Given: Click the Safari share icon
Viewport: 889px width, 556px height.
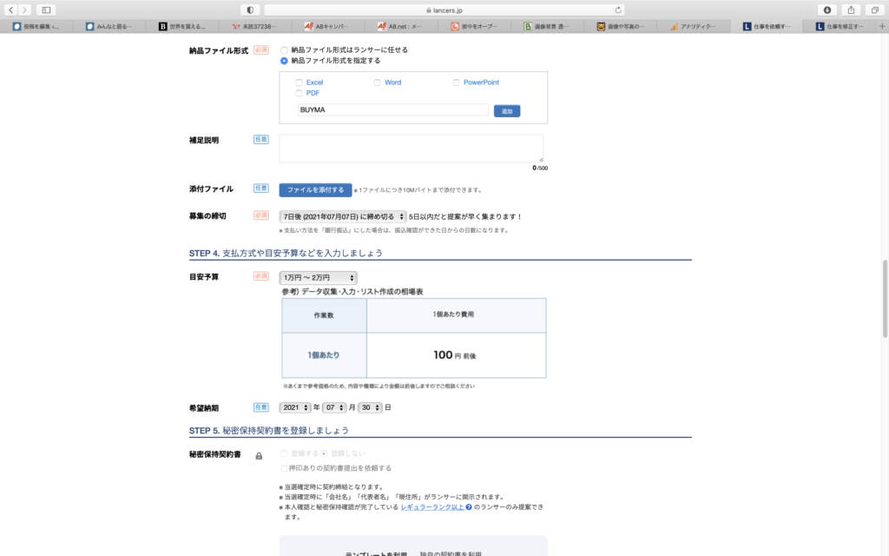Looking at the screenshot, I should (851, 10).
